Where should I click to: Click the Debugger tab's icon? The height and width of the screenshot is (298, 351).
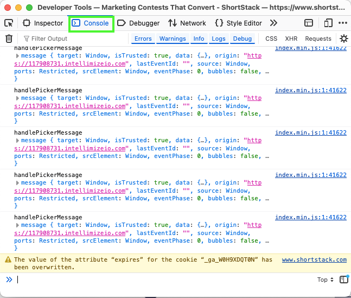(x=122, y=23)
